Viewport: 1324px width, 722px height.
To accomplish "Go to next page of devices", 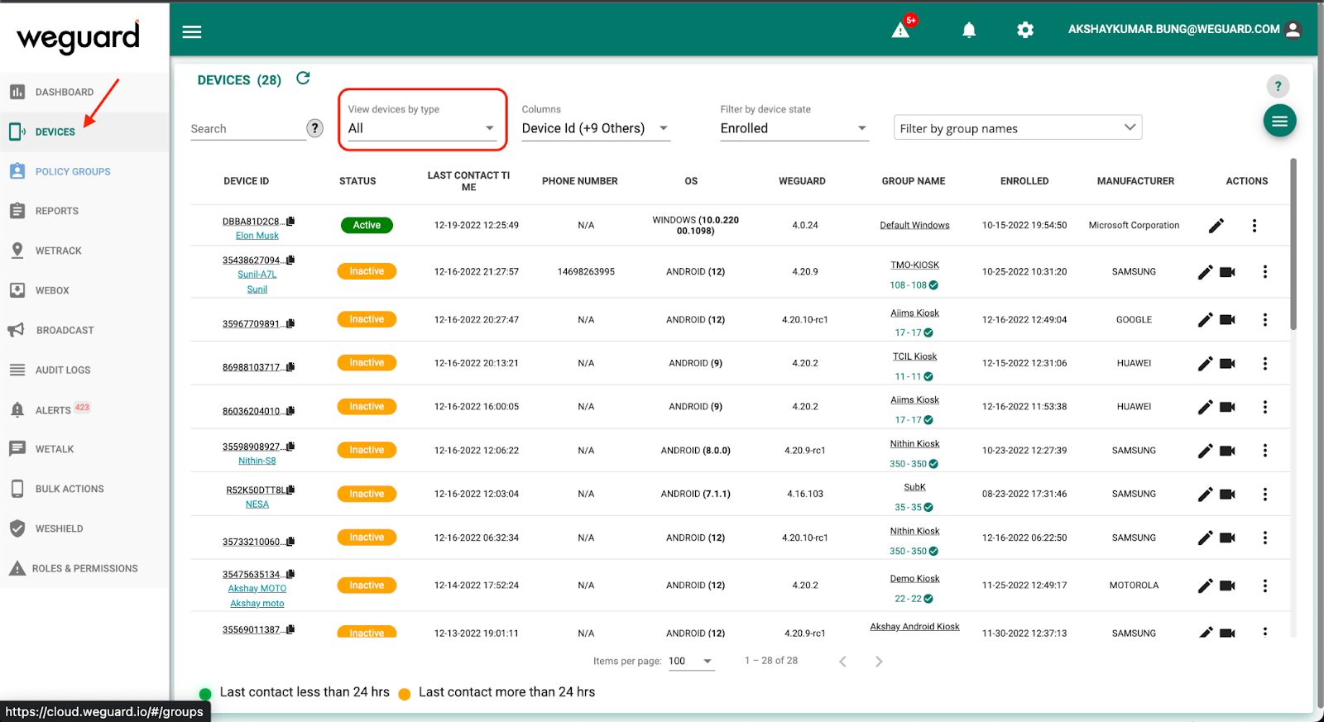I will click(x=879, y=662).
